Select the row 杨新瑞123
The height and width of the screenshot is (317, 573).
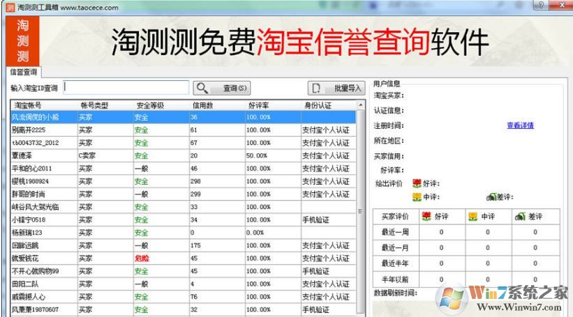coord(183,233)
